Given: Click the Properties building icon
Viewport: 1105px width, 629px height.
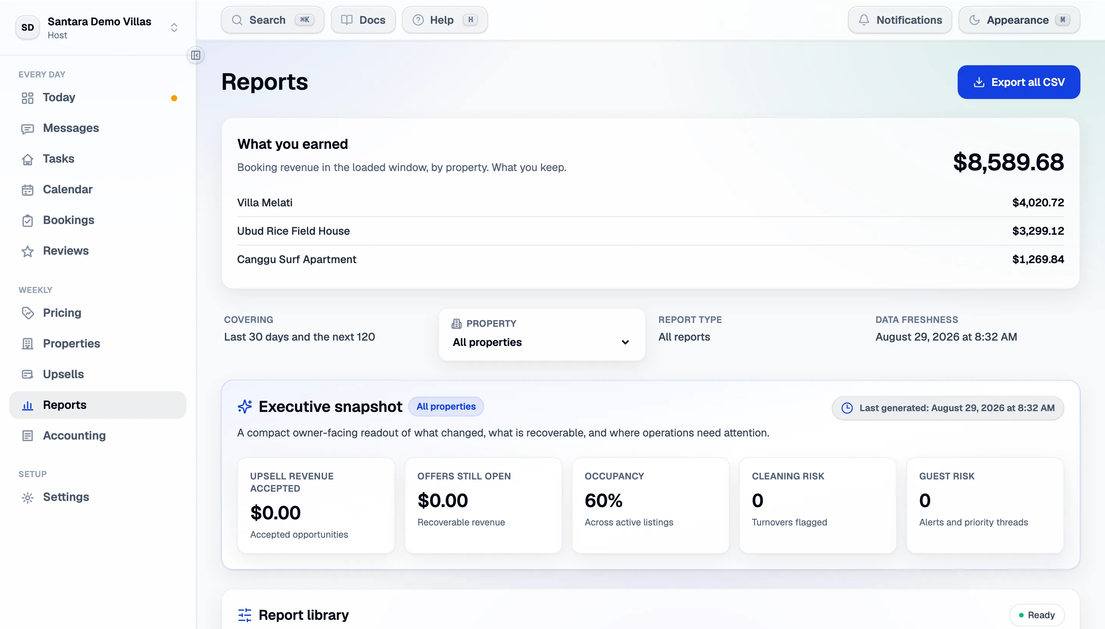Looking at the screenshot, I should coord(28,344).
